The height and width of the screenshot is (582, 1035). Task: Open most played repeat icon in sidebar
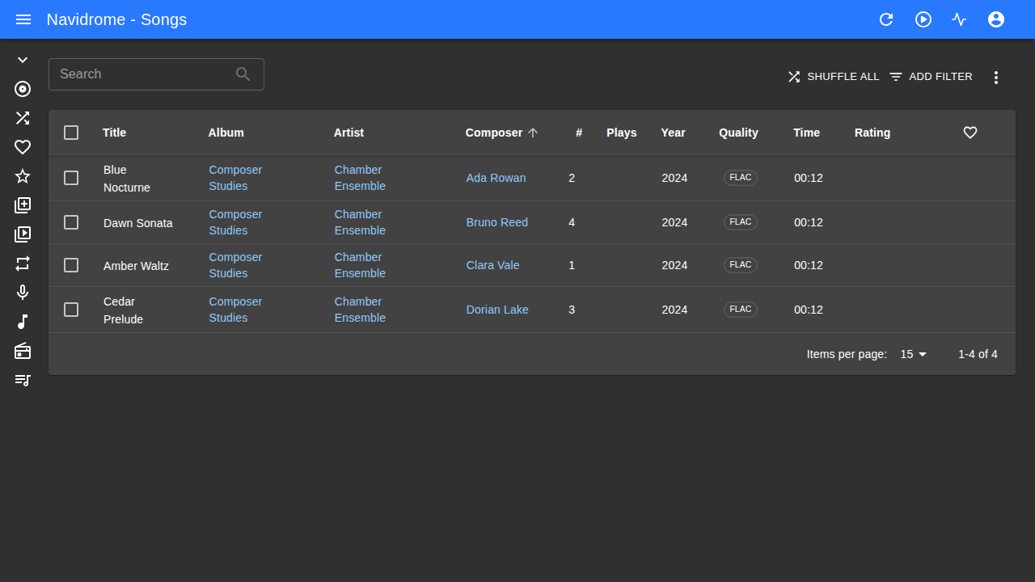click(23, 264)
